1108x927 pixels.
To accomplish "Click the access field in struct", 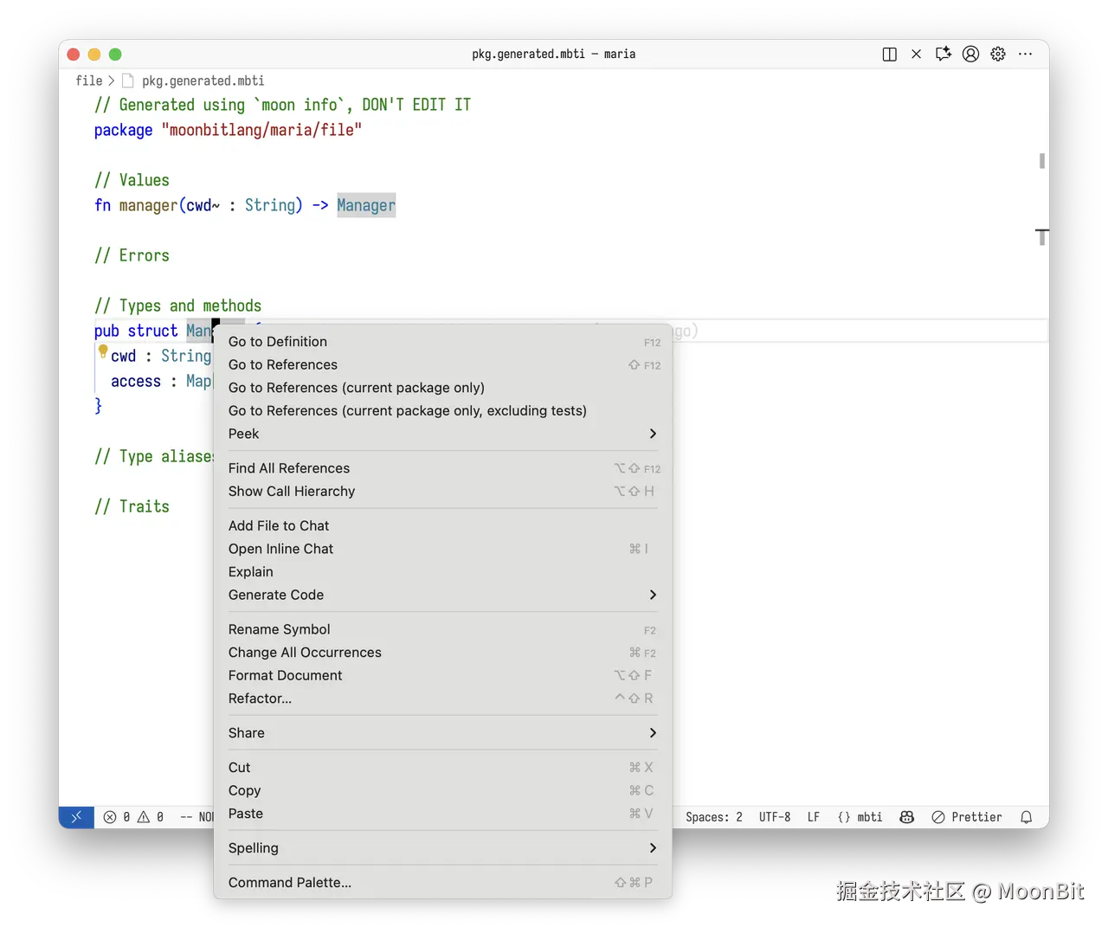I will [136, 381].
